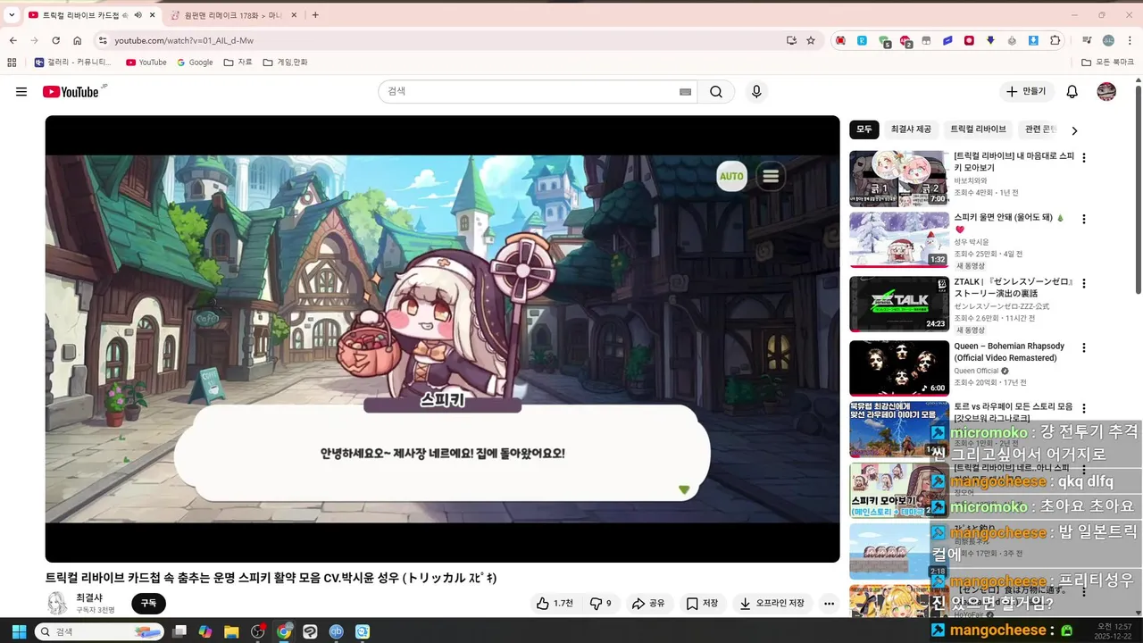Mute the YouTube tab audio icon
The width and height of the screenshot is (1143, 643).
(x=138, y=15)
